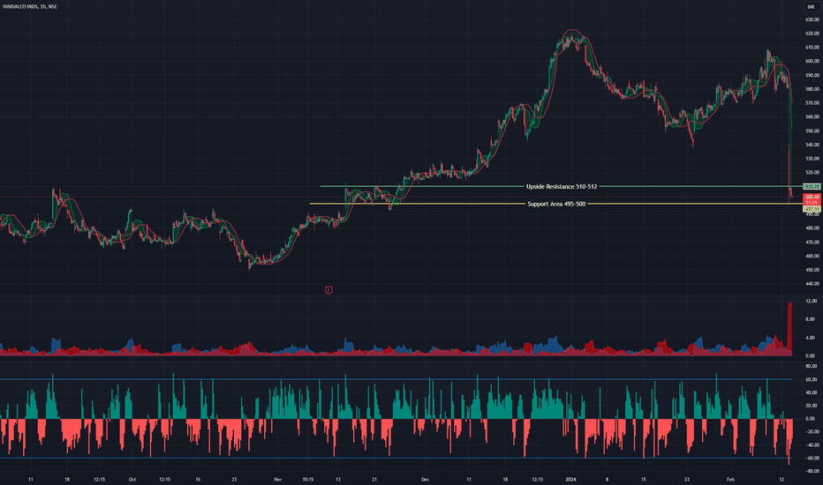This screenshot has height=485, width=823.
Task: Click the green 510.03 resistance price tag
Action: (812, 187)
